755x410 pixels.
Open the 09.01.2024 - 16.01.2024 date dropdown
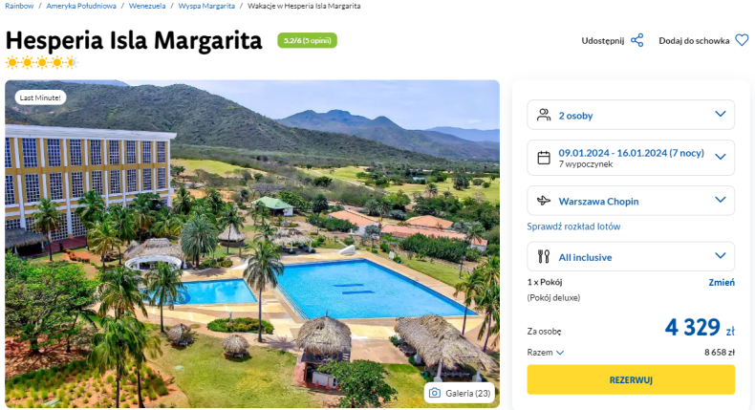[x=631, y=158]
